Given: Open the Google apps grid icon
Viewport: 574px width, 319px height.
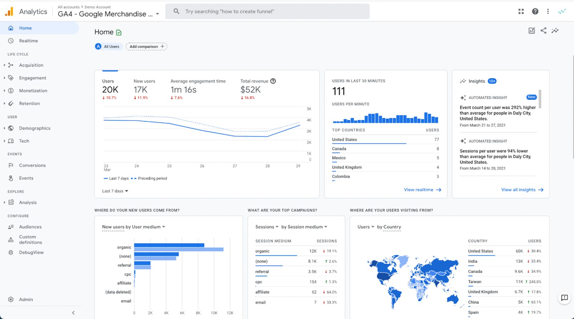Looking at the screenshot, I should [521, 11].
